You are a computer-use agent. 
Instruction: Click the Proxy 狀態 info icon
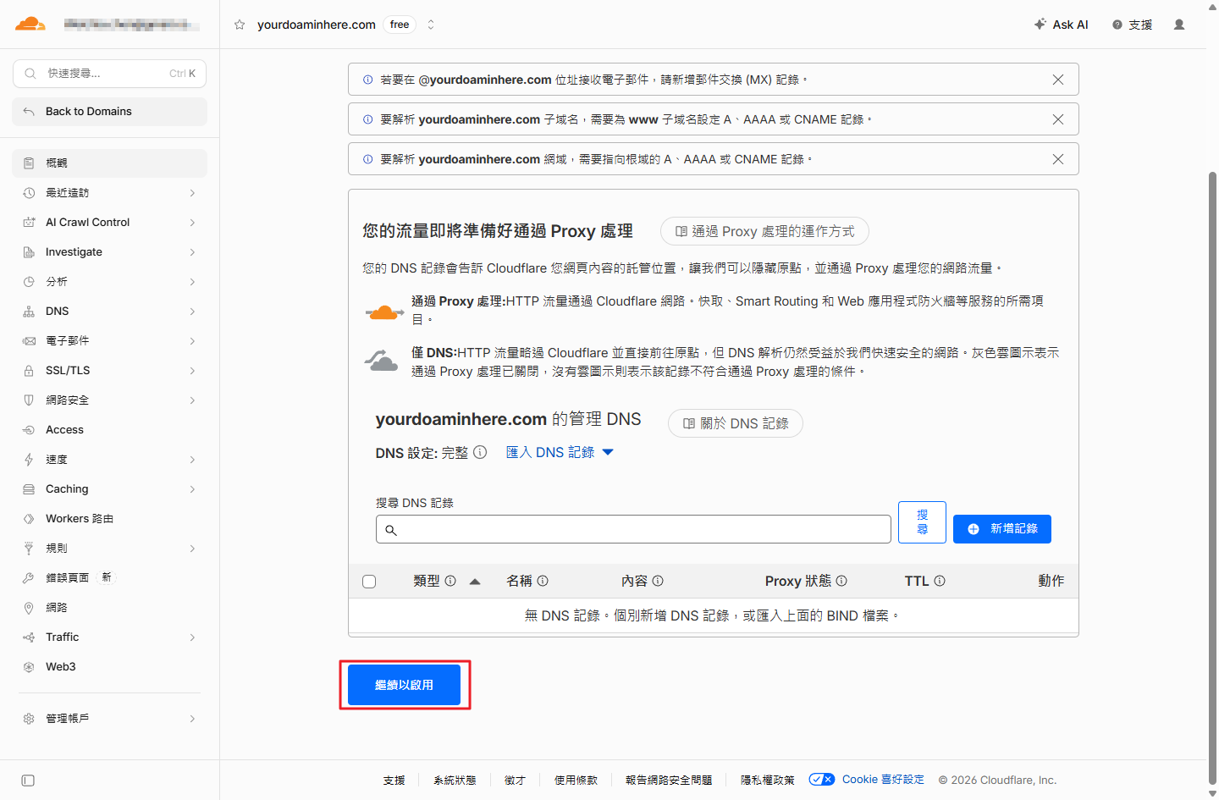pyautogui.click(x=841, y=581)
